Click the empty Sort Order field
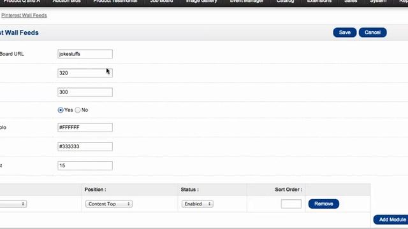The image size is (408, 229). click(x=291, y=204)
